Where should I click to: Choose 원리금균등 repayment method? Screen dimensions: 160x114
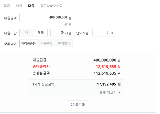[x=28, y=44]
